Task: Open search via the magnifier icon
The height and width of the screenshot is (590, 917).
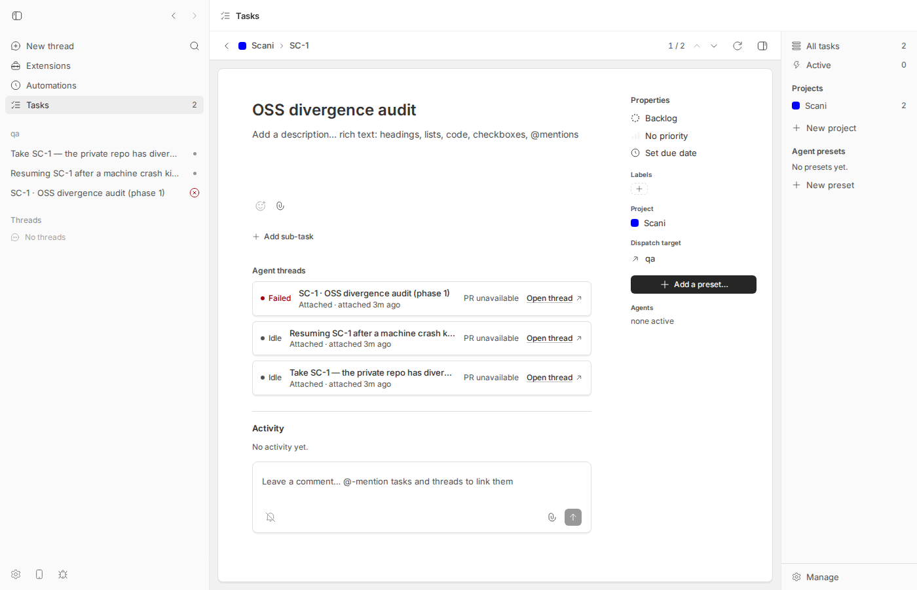Action: click(x=195, y=46)
